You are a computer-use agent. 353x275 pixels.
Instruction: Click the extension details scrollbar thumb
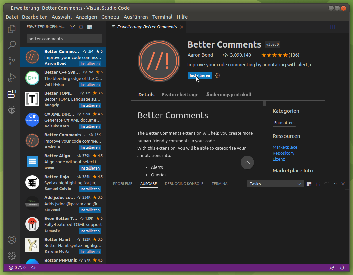coord(264,103)
